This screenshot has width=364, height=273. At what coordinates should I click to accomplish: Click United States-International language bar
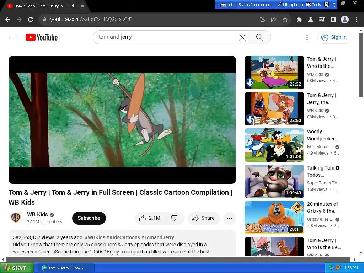tap(247, 5)
